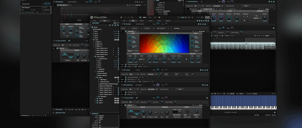Toggle PHASOR FILTER power in Keygroup FX row
302x128 pixels.
click(x=126, y=92)
